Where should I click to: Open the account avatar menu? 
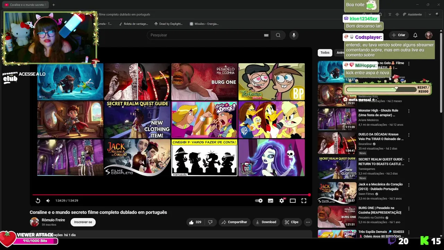pyautogui.click(x=429, y=35)
